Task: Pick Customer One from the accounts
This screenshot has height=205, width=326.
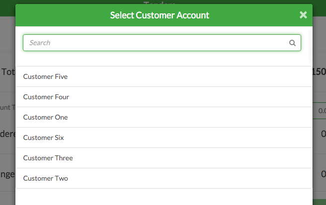Action: (x=164, y=117)
